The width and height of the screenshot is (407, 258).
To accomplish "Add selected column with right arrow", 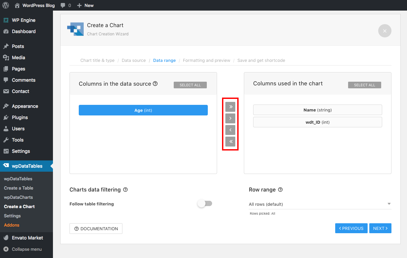I will coord(230,118).
